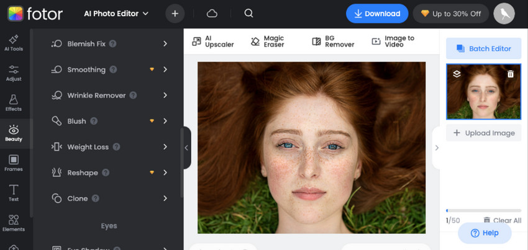This screenshot has width=528, height=250.
Task: Select the uploaded portrait thumbnail
Action: point(483,92)
